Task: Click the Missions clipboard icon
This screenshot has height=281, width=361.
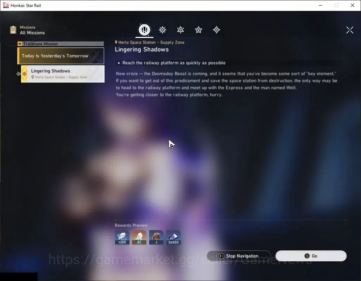Action: click(x=13, y=30)
